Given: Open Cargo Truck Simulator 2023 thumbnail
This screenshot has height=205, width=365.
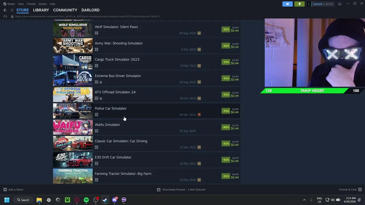Looking at the screenshot, I should pyautogui.click(x=73, y=62).
